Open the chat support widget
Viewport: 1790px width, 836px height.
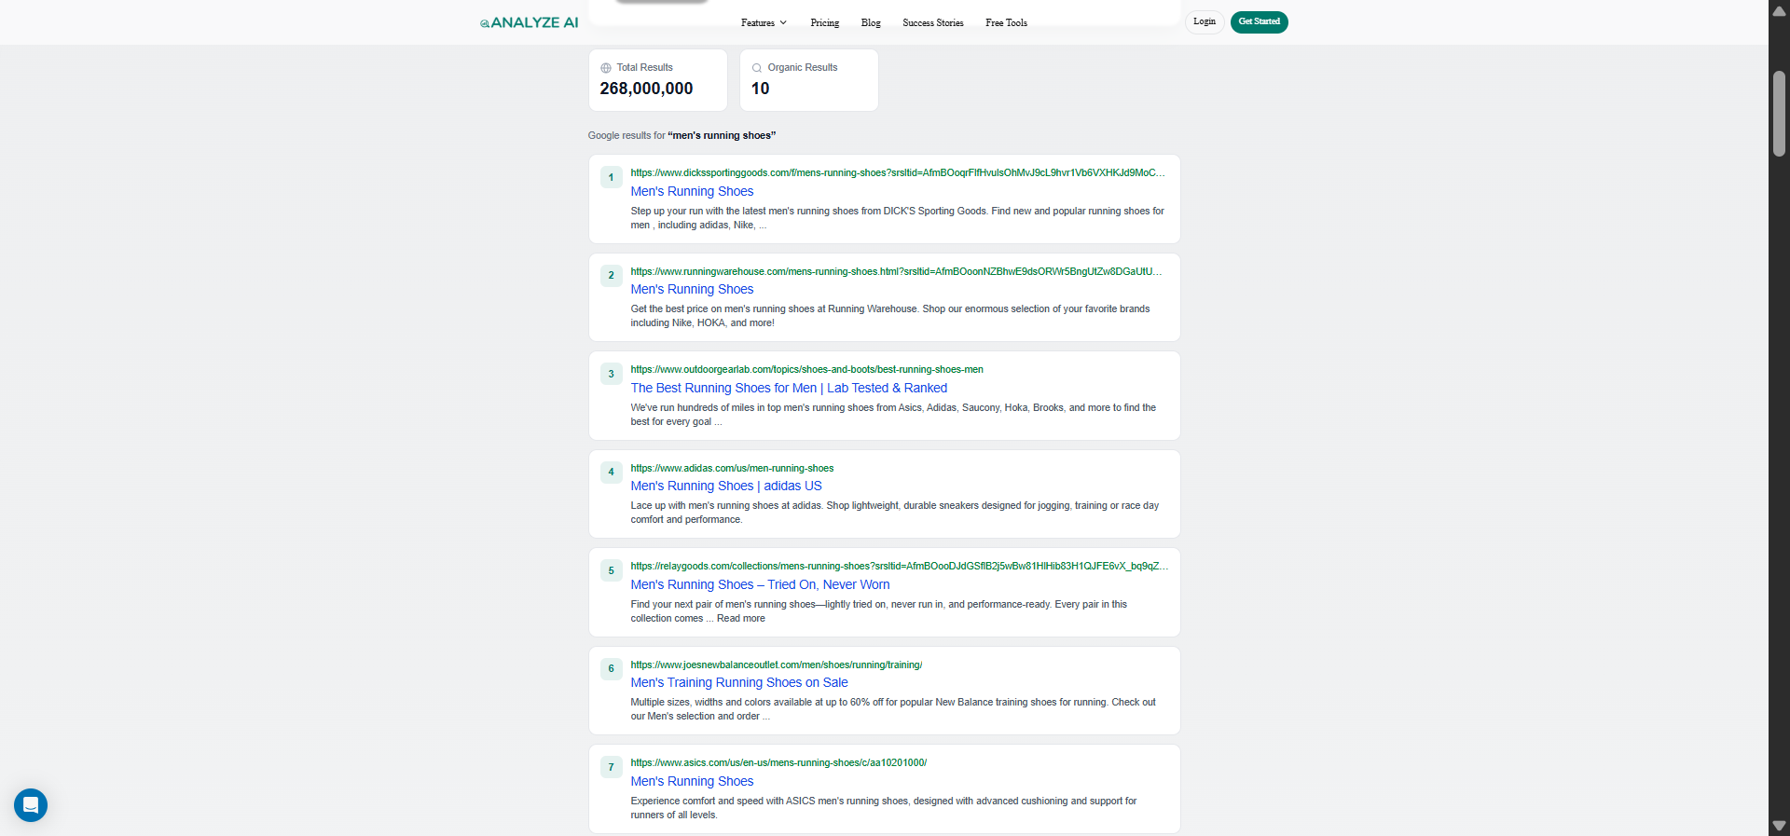31,805
